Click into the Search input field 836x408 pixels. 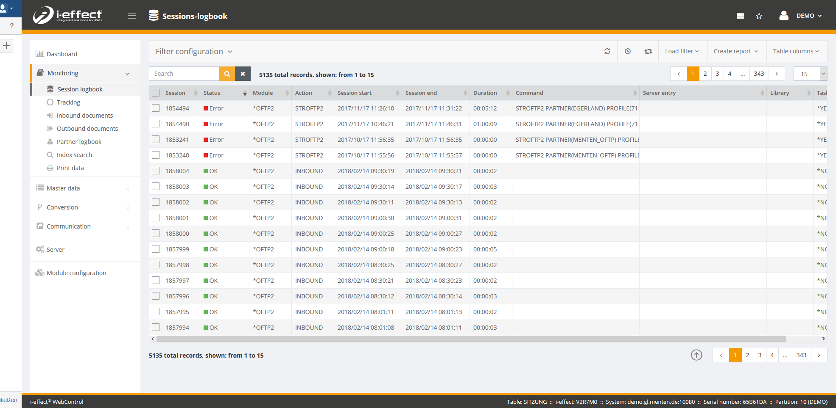tap(184, 74)
